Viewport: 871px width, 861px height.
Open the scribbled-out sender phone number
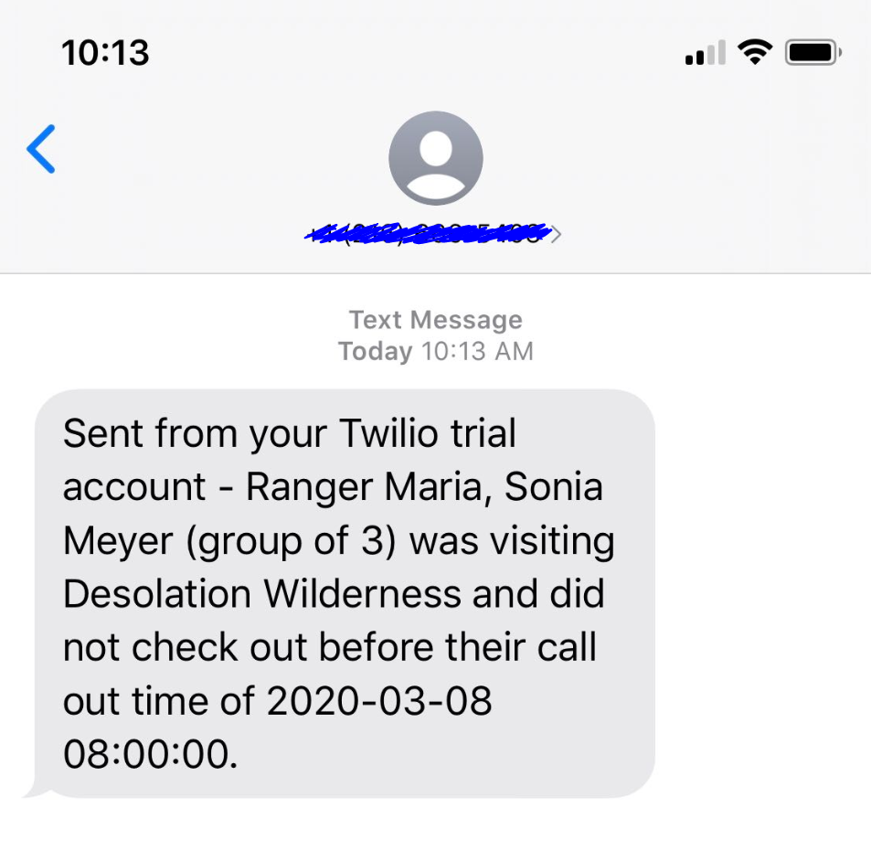point(429,233)
